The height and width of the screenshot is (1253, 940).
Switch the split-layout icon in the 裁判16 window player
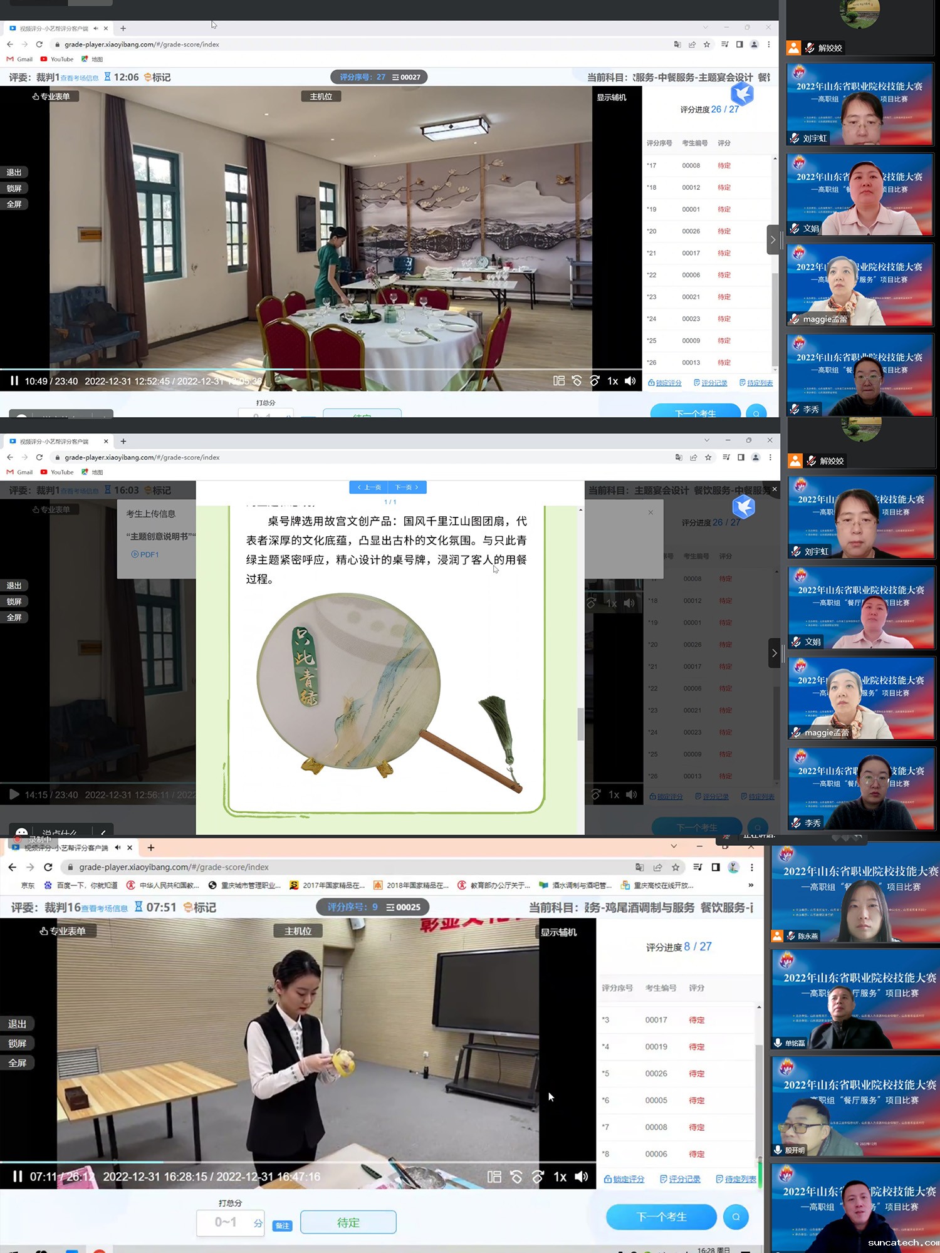pyautogui.click(x=494, y=1177)
